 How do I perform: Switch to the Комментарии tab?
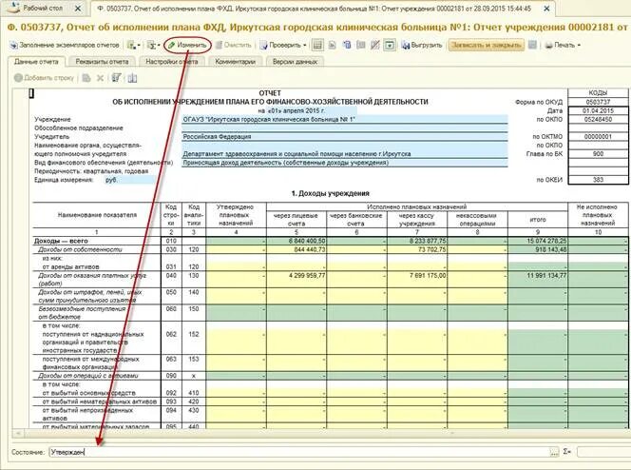[235, 62]
